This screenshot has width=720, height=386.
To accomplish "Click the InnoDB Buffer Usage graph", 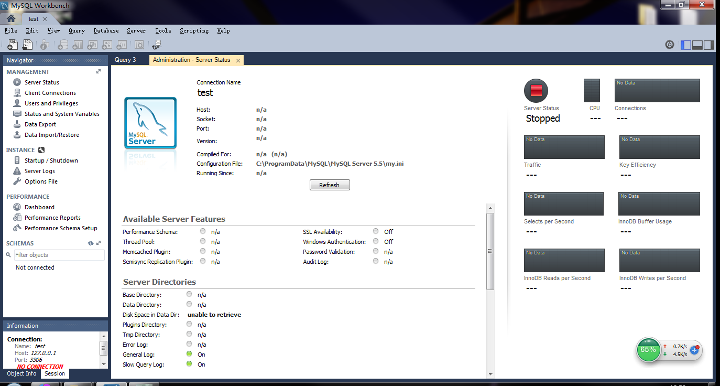I will (x=659, y=204).
